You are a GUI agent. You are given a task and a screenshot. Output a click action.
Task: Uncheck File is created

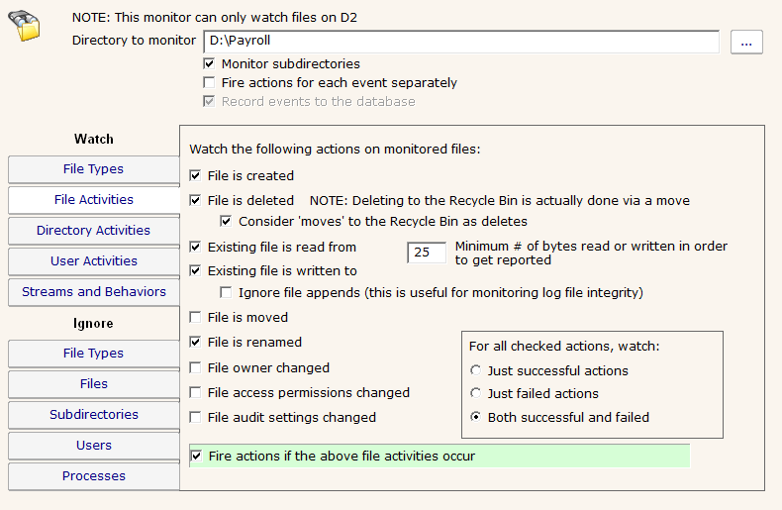pos(196,176)
